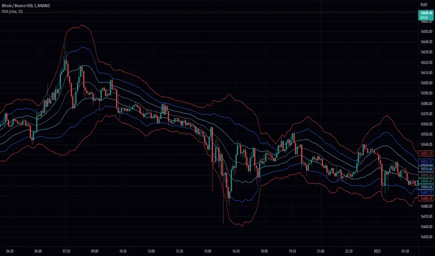Click the 09:00 time axis label
435x256 pixels.
pyautogui.click(x=95, y=251)
